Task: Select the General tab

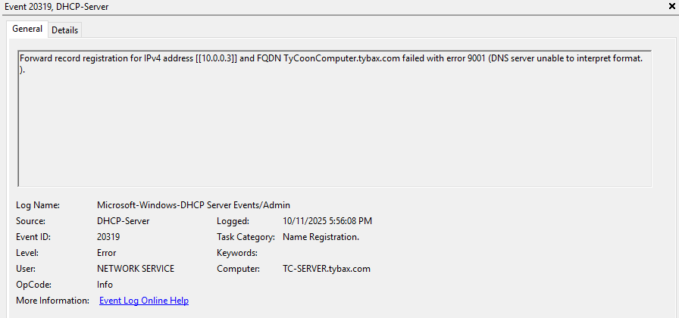Action: click(27, 29)
